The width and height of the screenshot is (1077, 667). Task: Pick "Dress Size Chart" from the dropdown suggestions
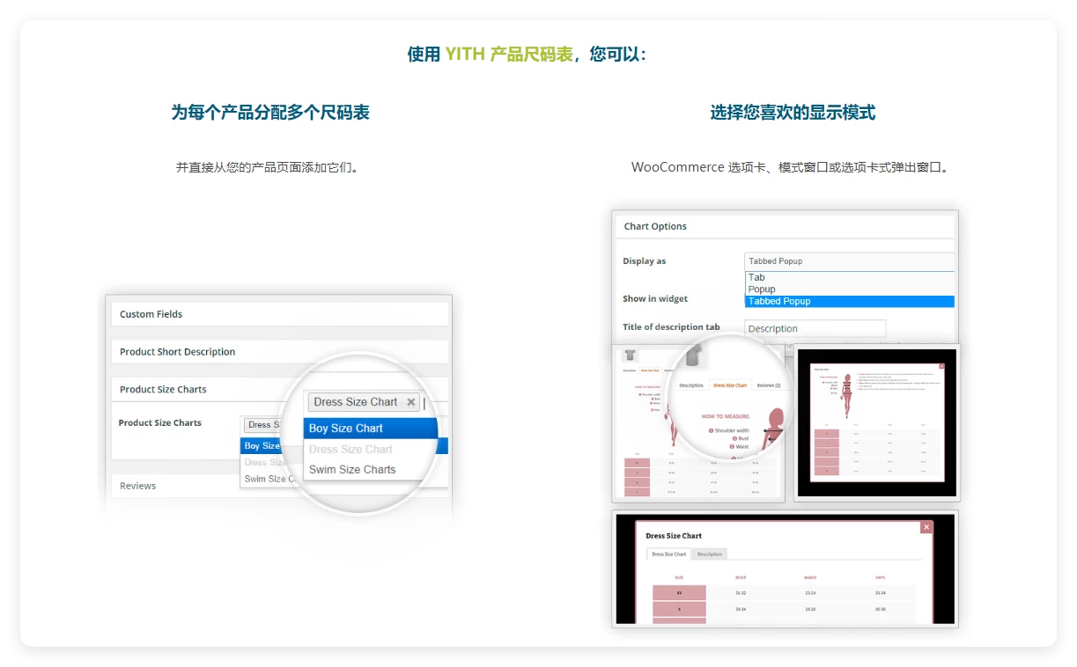pos(350,449)
